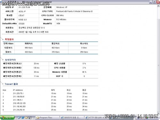Click the download average 463 Kbps
This screenshot has width=160, height=120.
[56, 48]
